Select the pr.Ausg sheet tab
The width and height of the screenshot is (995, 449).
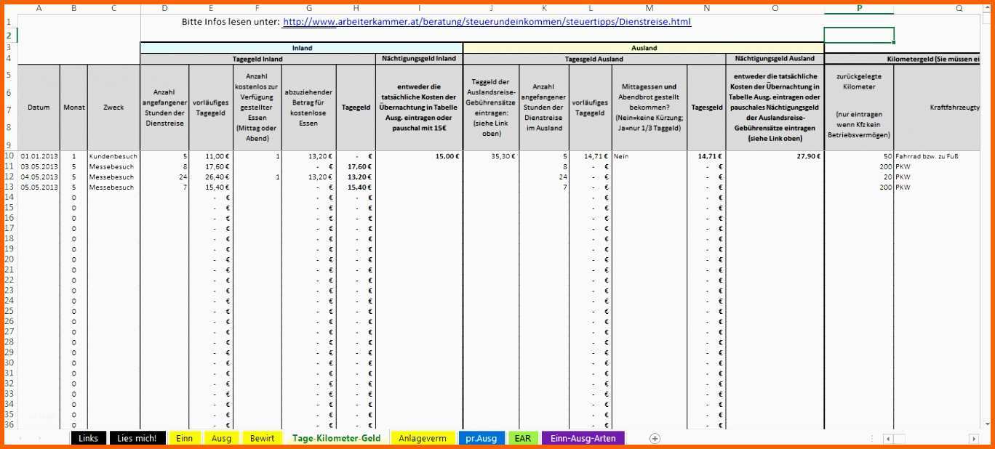481,438
